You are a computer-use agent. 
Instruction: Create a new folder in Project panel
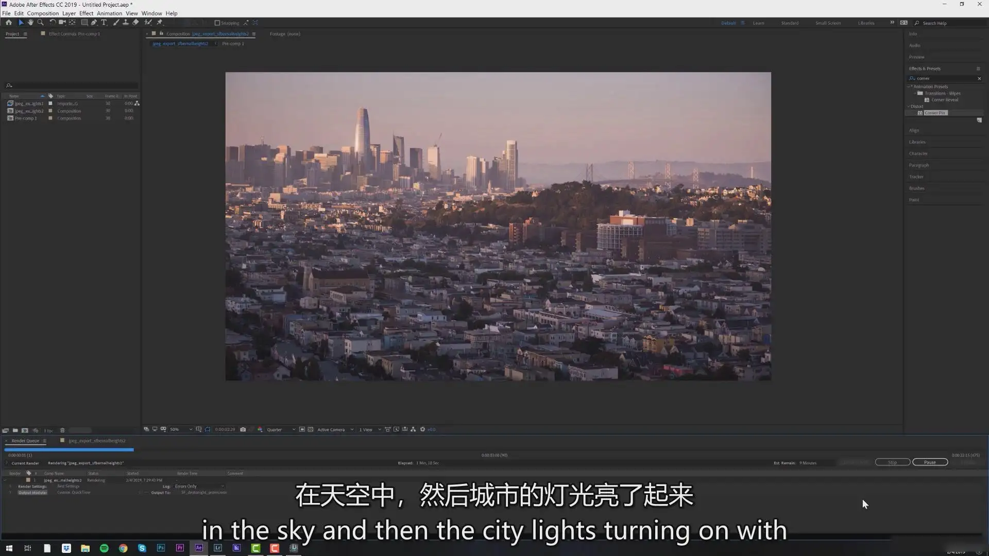pos(15,430)
